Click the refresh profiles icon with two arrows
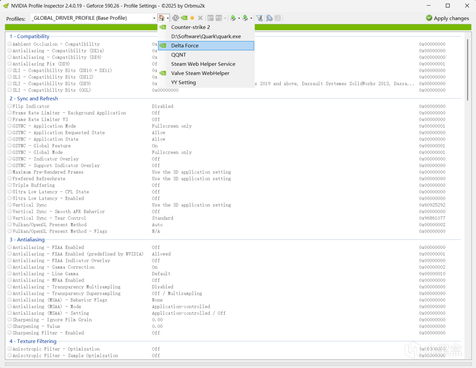This screenshot has height=368, width=476. click(x=176, y=18)
